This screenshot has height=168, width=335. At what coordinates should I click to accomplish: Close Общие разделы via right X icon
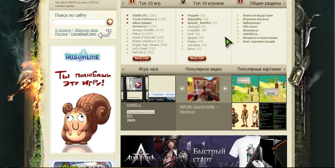pyautogui.click(x=284, y=4)
